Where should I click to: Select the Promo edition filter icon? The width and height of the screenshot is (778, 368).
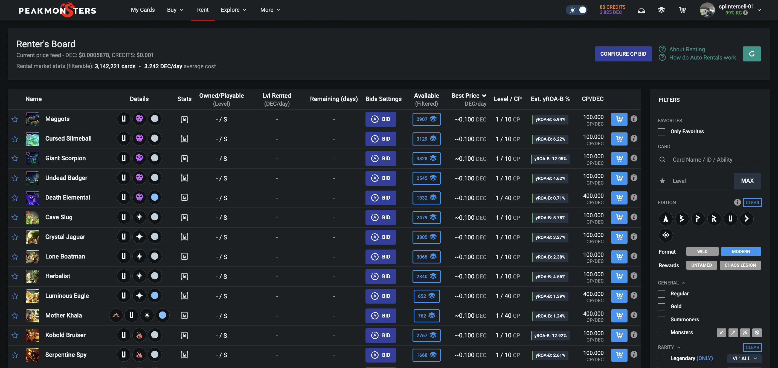click(698, 219)
